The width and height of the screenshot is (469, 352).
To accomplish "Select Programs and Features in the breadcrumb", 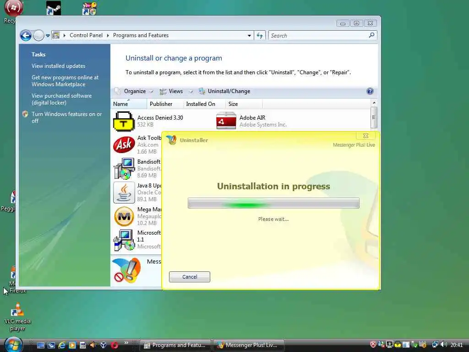I will coord(141,35).
